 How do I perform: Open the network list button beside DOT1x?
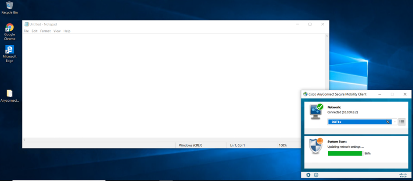click(x=402, y=122)
